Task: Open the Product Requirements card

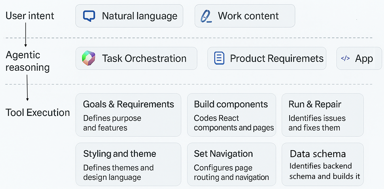Action: [x=267, y=58]
